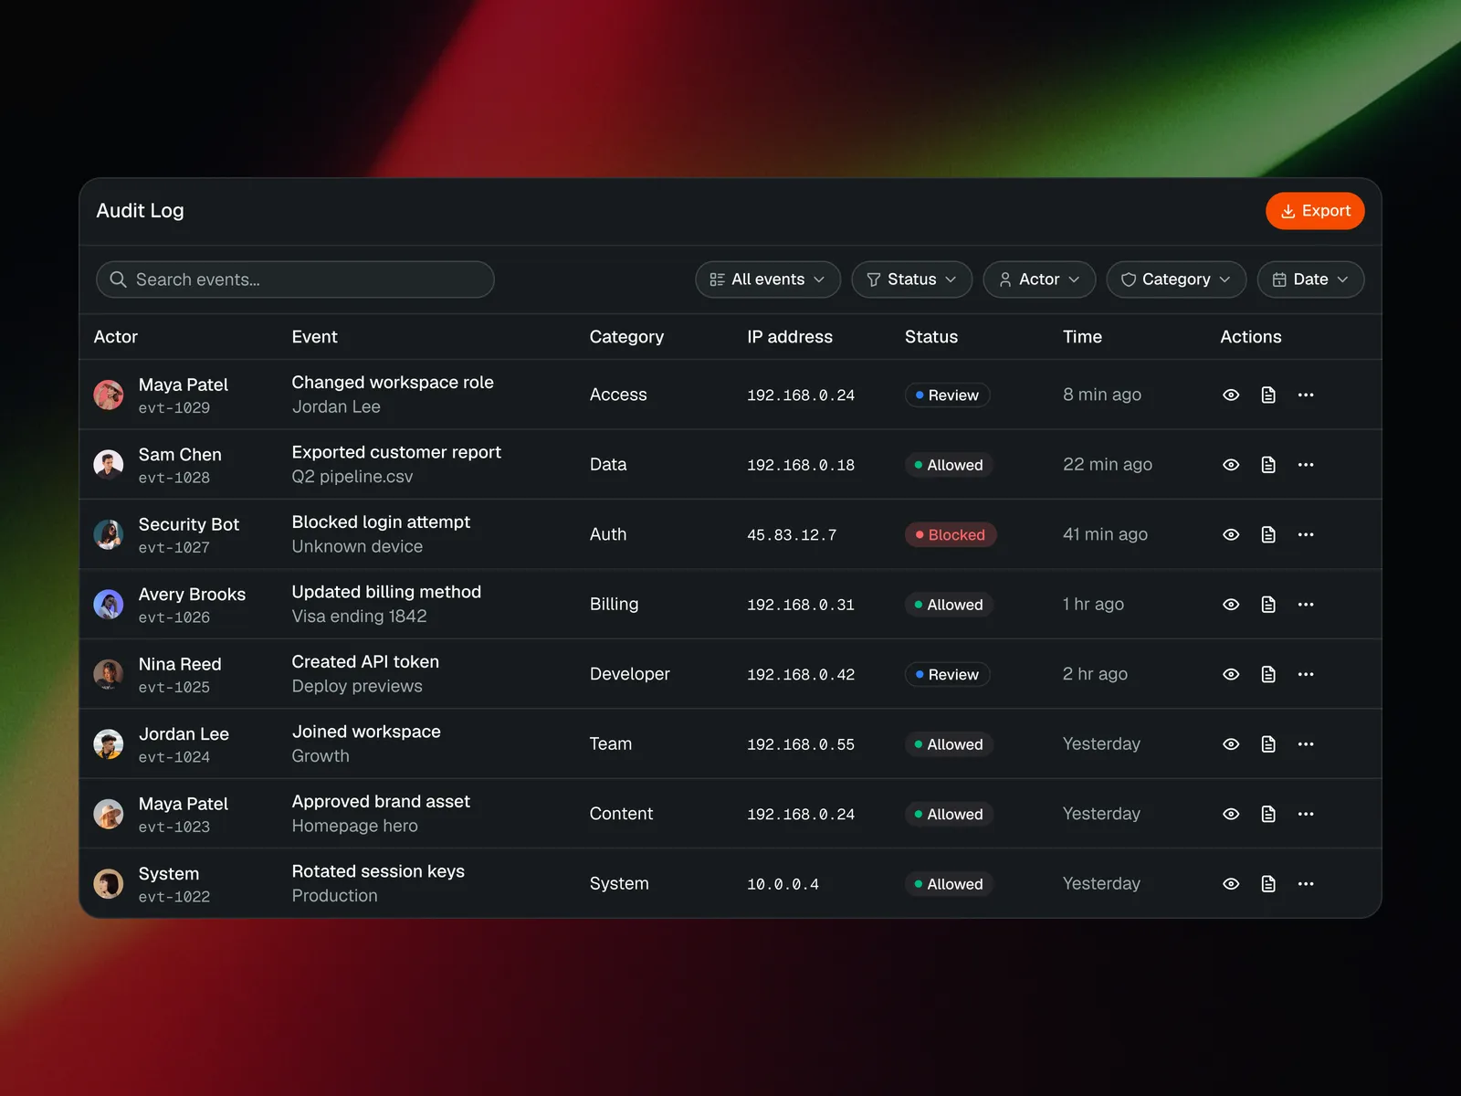Click the eye icon for Changed workspace role
The height and width of the screenshot is (1096, 1461).
coord(1231,395)
